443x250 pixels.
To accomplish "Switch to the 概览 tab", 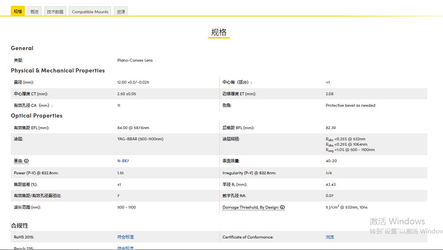I will (34, 11).
